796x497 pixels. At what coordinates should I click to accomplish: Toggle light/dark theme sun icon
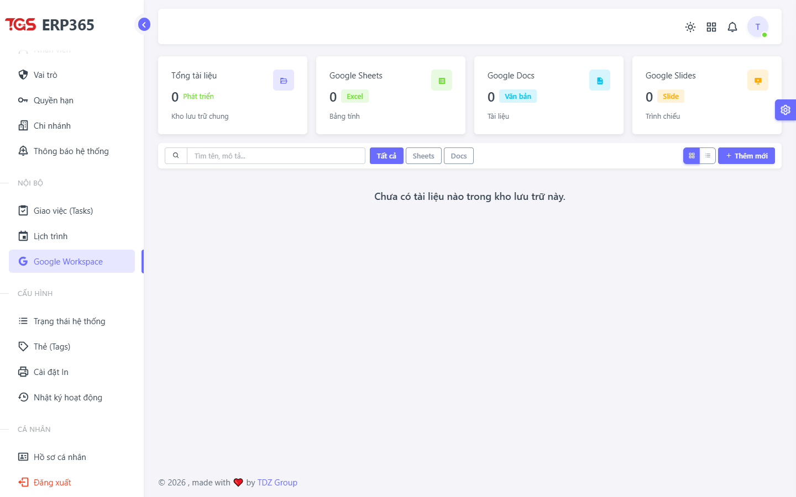click(x=690, y=27)
